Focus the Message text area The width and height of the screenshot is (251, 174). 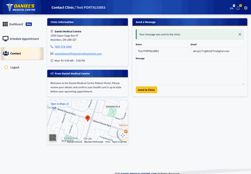[x=190, y=73]
